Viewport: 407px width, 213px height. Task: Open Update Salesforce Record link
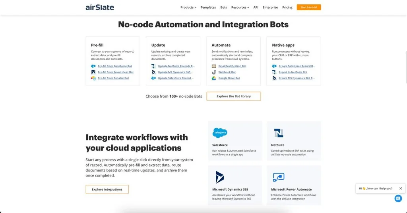click(176, 78)
